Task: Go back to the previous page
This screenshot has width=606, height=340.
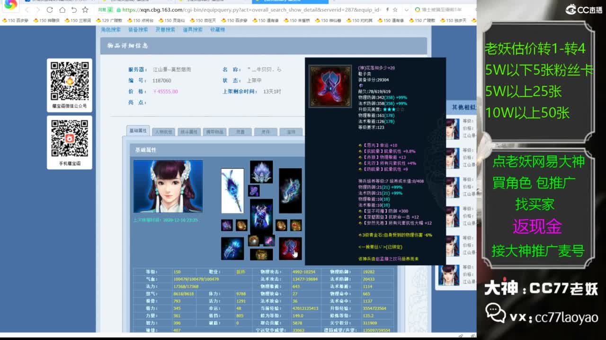Action: pos(27,10)
